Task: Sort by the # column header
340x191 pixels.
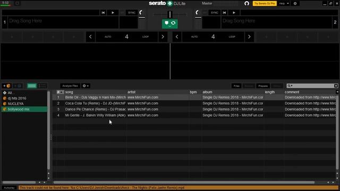Action: 60,92
